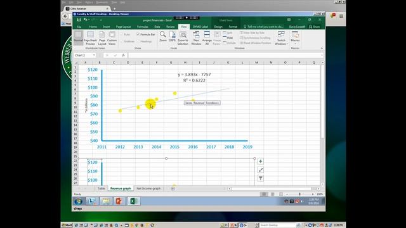Open the file explorer taskbar icon

coord(105,201)
